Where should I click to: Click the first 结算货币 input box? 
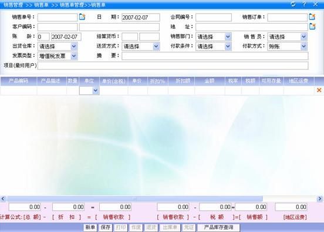click(130, 37)
